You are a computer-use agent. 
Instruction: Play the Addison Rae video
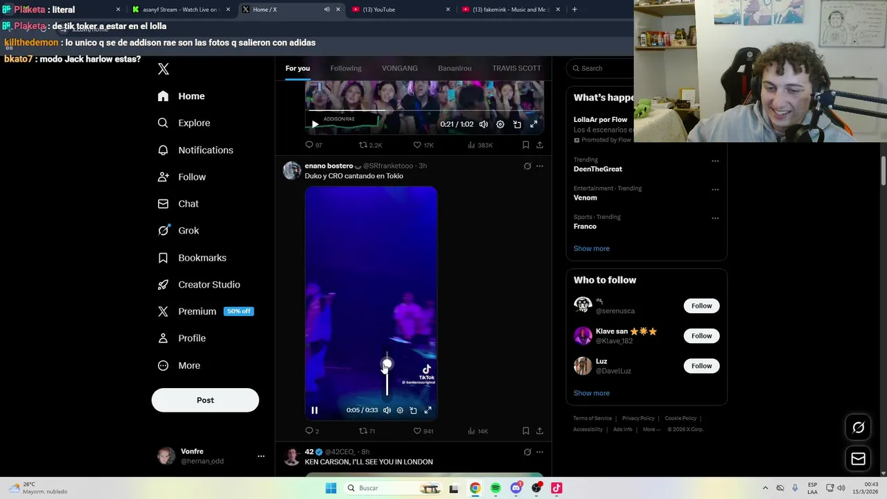[315, 125]
